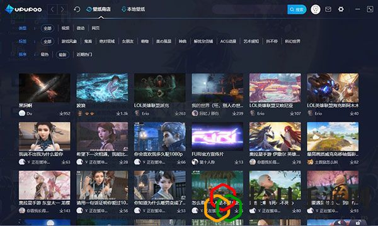Screen dimensions: 378x226
Task: Sort wallpapers by 最新
Action: 62,55
